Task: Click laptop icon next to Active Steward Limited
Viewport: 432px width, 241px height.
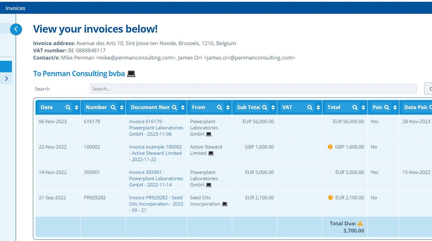Action: tap(211, 153)
